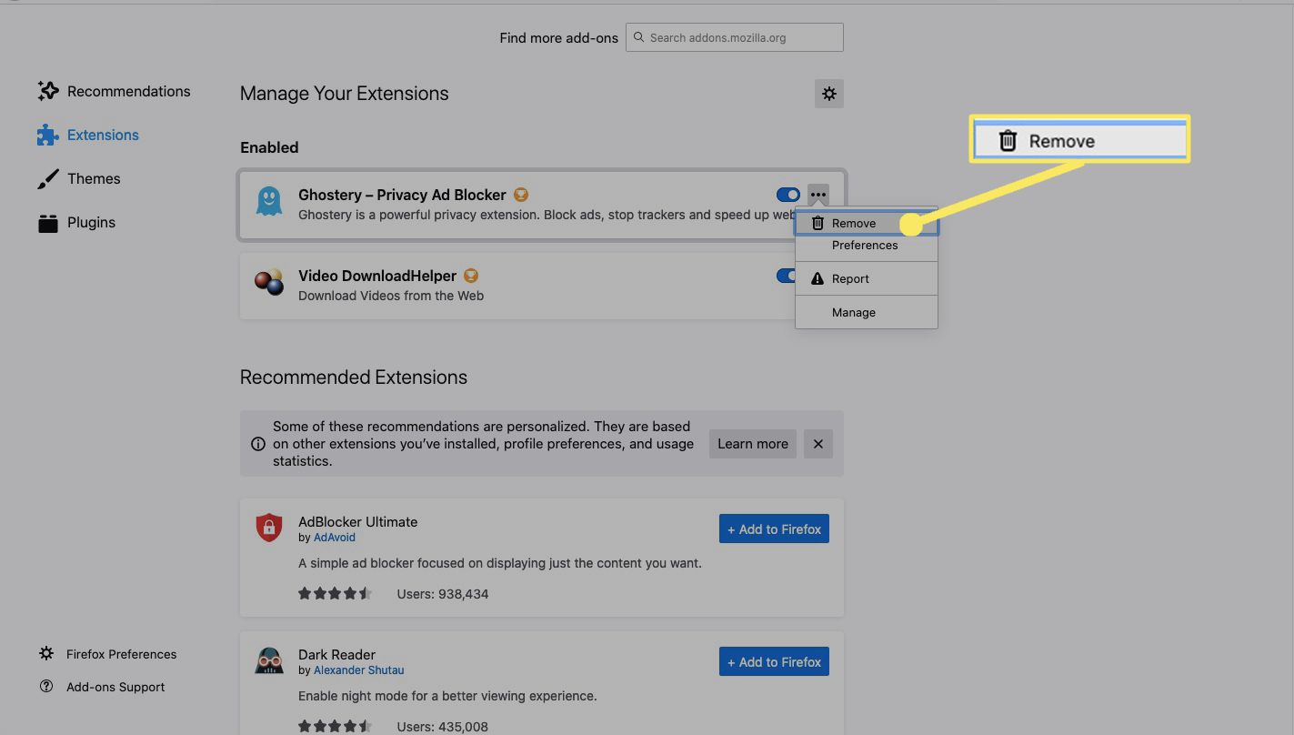Disable the Ghostery extension toggle
This screenshot has width=1294, height=735.
[x=788, y=195]
